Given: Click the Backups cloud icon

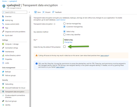Looking at the screenshot, I should 3,72.
